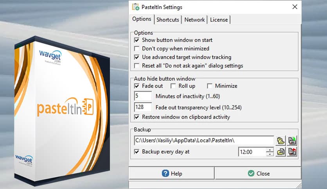Click the "PasteItIn Settings" title text
327x189 pixels.
[x=162, y=7]
